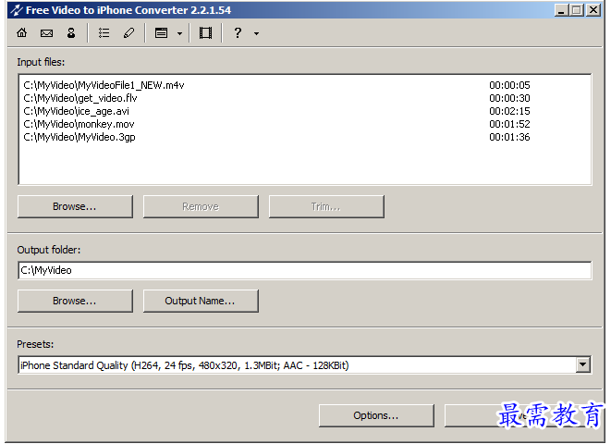Click the window layout toolbar icon
This screenshot has height=444, width=611.
[161, 33]
